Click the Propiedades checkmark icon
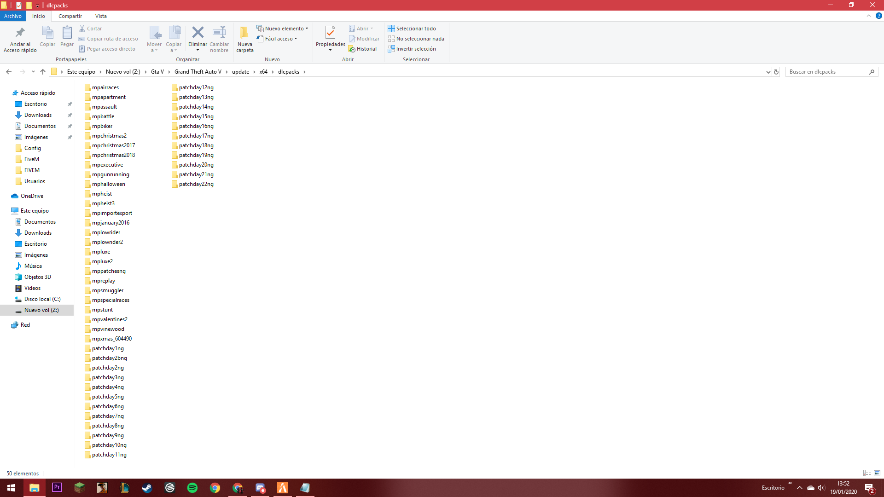 [330, 32]
